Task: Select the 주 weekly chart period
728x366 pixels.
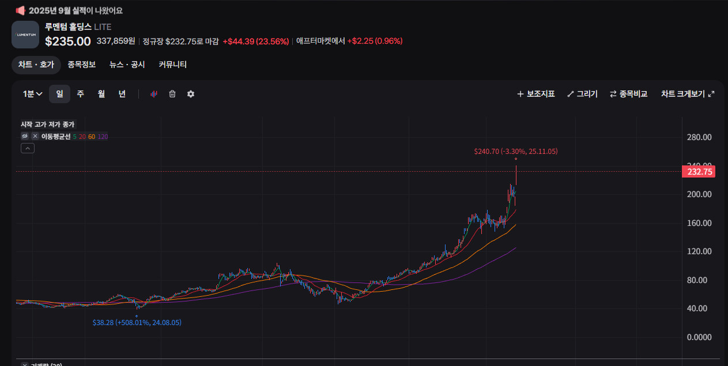Action: coord(80,94)
